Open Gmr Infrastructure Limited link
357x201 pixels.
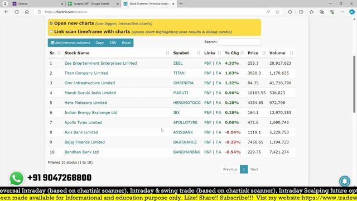click(x=90, y=83)
